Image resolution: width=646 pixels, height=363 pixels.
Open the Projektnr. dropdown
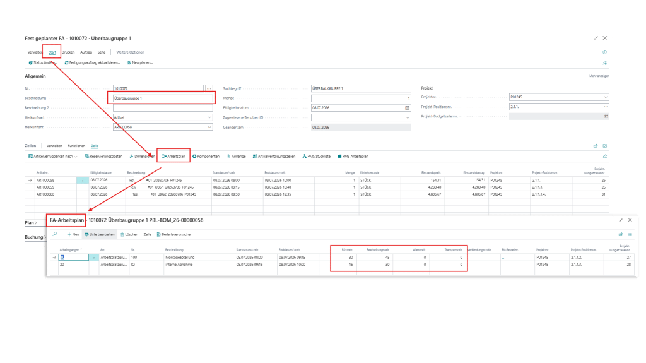[606, 97]
